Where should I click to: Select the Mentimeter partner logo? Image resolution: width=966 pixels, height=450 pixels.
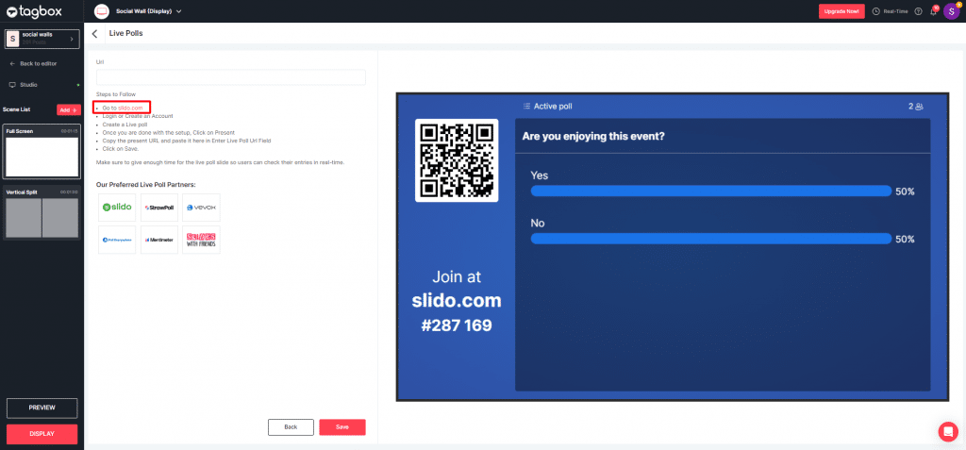158,240
